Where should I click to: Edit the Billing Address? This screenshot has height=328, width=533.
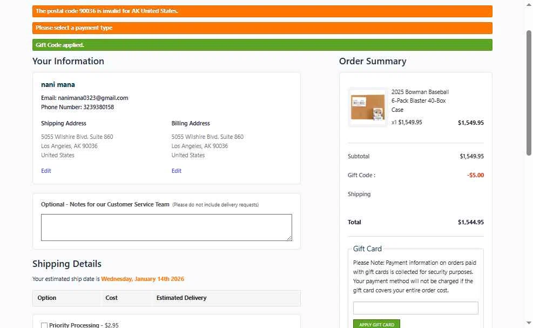[176, 171]
